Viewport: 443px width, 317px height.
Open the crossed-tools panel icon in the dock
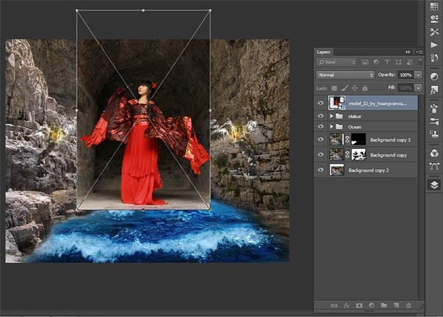tap(434, 32)
